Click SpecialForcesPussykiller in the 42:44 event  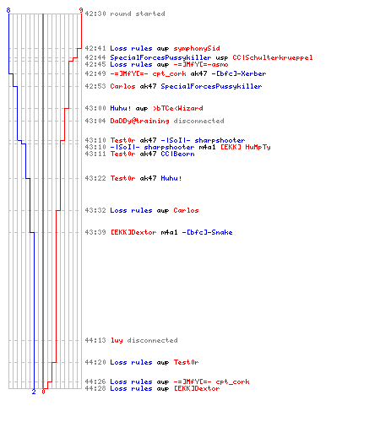pos(160,57)
